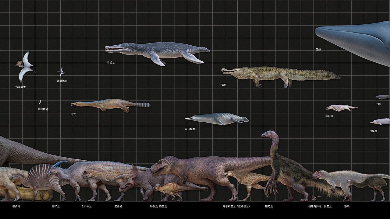Click the 白鱀豚 (baiji) label text

[x=374, y=132]
